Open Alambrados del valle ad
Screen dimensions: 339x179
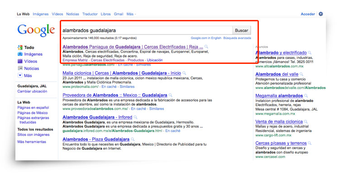pyautogui.click(x=277, y=74)
